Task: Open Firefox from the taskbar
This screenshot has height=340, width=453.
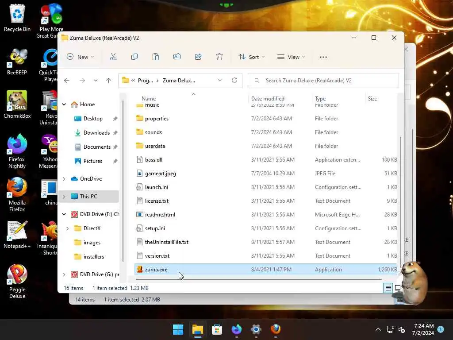Action: pos(276,329)
